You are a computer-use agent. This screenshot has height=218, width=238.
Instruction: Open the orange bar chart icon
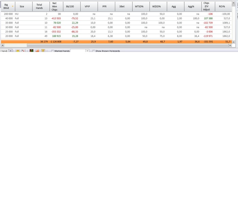[x=37, y=51]
